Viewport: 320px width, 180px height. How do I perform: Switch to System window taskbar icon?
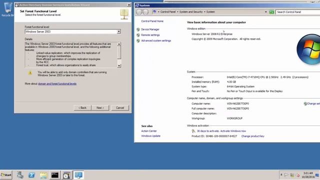(78, 175)
